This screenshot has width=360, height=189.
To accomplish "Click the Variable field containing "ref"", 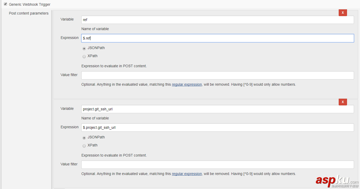I will pos(217,20).
